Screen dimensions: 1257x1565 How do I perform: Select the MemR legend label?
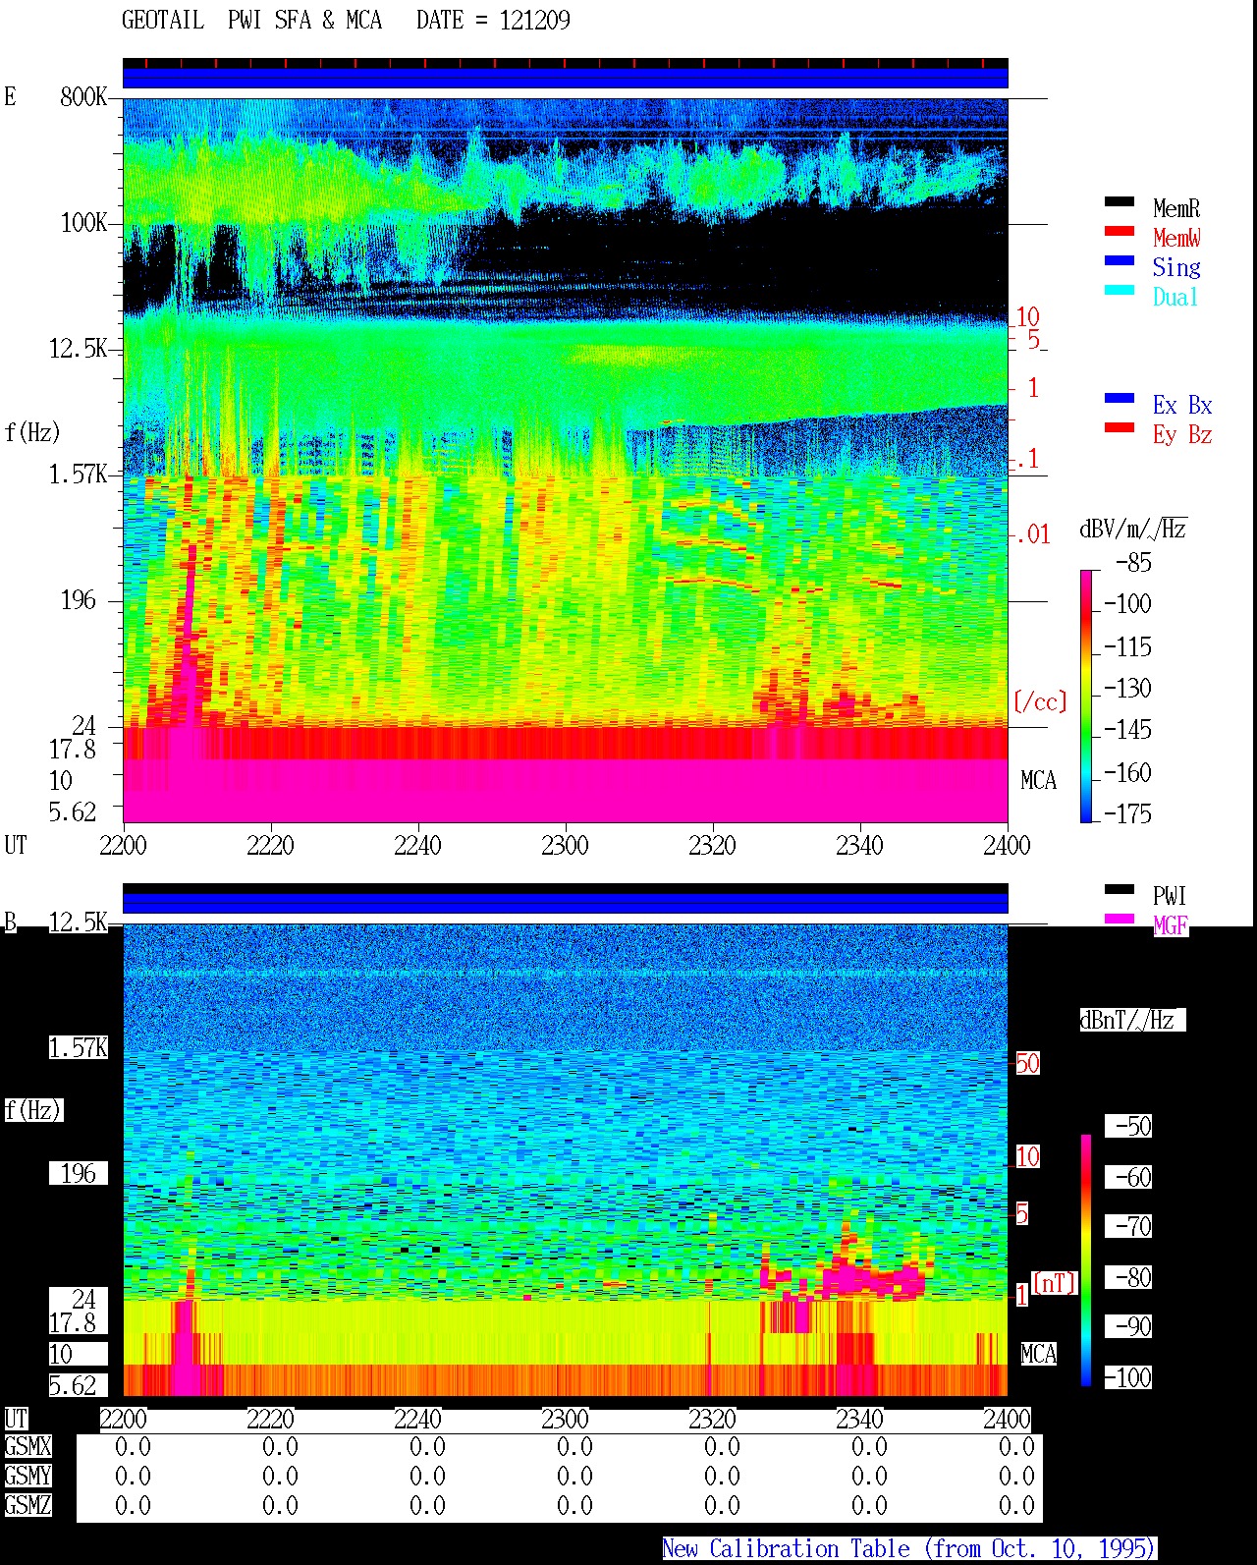pyautogui.click(x=1176, y=208)
